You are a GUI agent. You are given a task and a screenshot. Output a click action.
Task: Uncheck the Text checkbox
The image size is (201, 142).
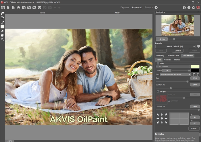pyautogui.click(x=158, y=64)
